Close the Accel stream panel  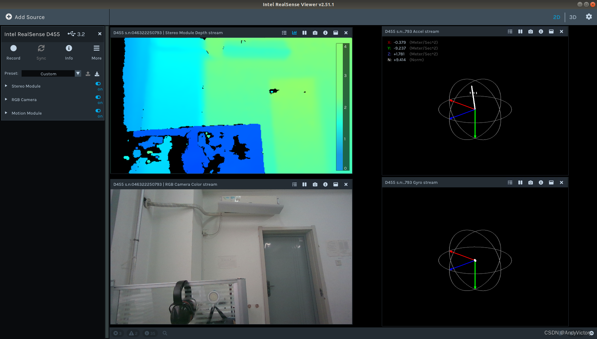(x=562, y=32)
